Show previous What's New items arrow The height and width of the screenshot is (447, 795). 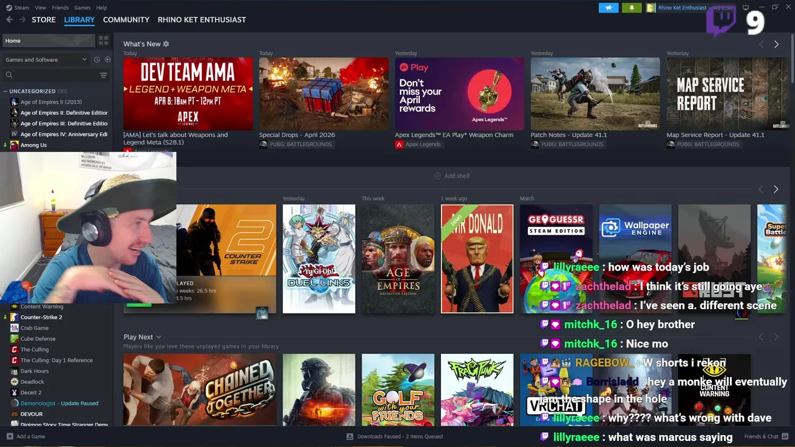(x=761, y=44)
